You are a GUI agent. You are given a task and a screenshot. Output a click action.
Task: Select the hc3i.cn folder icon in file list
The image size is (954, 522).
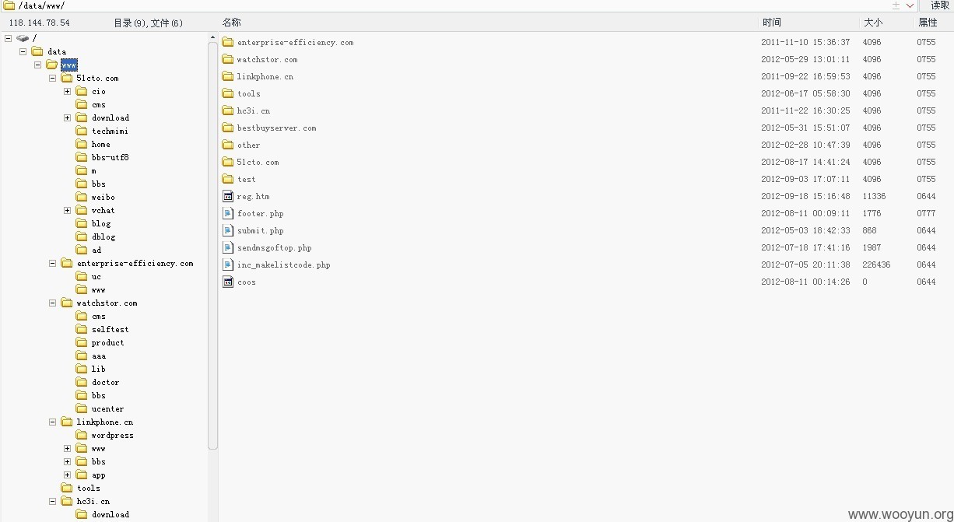click(x=228, y=110)
